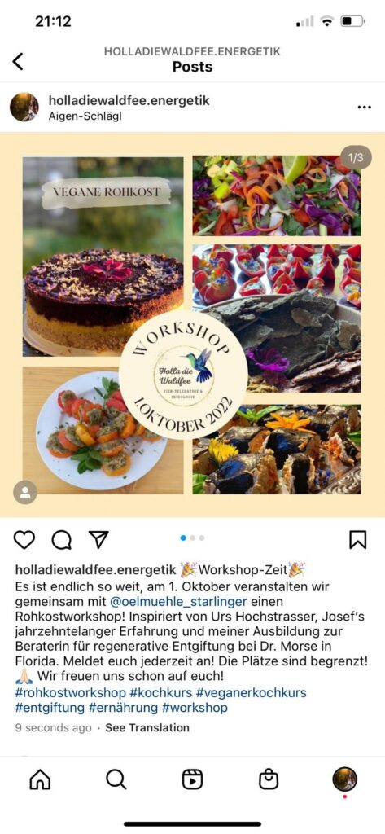385x834 pixels.
Task: Open the Reels tab
Action: 192,779
